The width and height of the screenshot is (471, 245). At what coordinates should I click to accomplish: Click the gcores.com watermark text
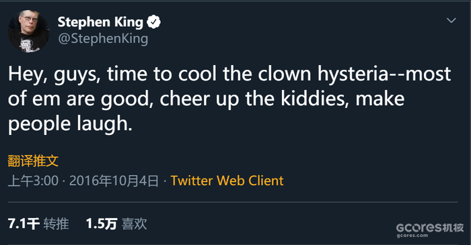[412, 236]
